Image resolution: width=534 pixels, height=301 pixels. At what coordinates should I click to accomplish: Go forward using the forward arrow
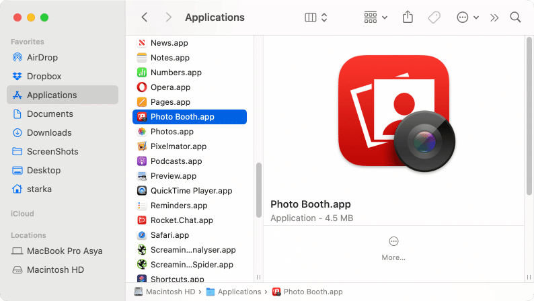point(168,17)
